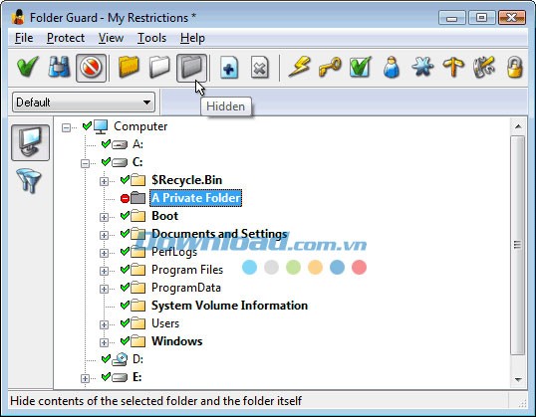536x417 pixels.
Task: Click the green checkmark Apply toolbar icon
Action: (28, 67)
